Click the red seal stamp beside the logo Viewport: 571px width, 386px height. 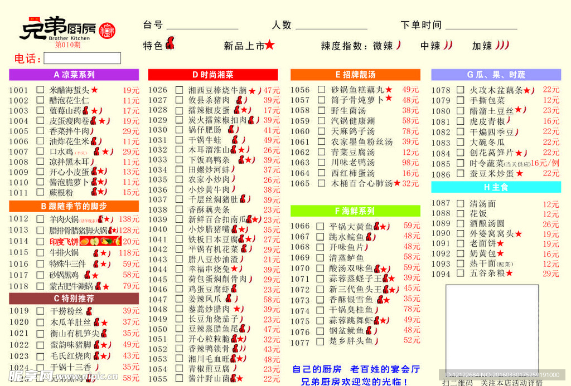tap(109, 31)
